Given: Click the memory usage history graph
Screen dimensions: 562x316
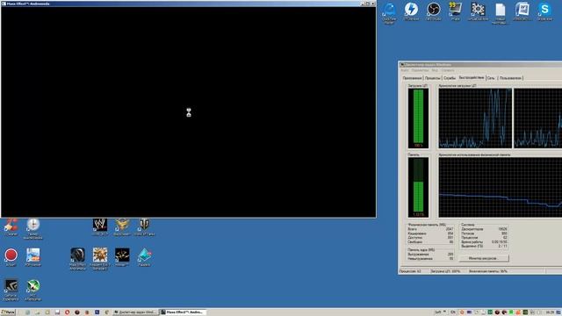Looking at the screenshot, I should tap(501, 187).
